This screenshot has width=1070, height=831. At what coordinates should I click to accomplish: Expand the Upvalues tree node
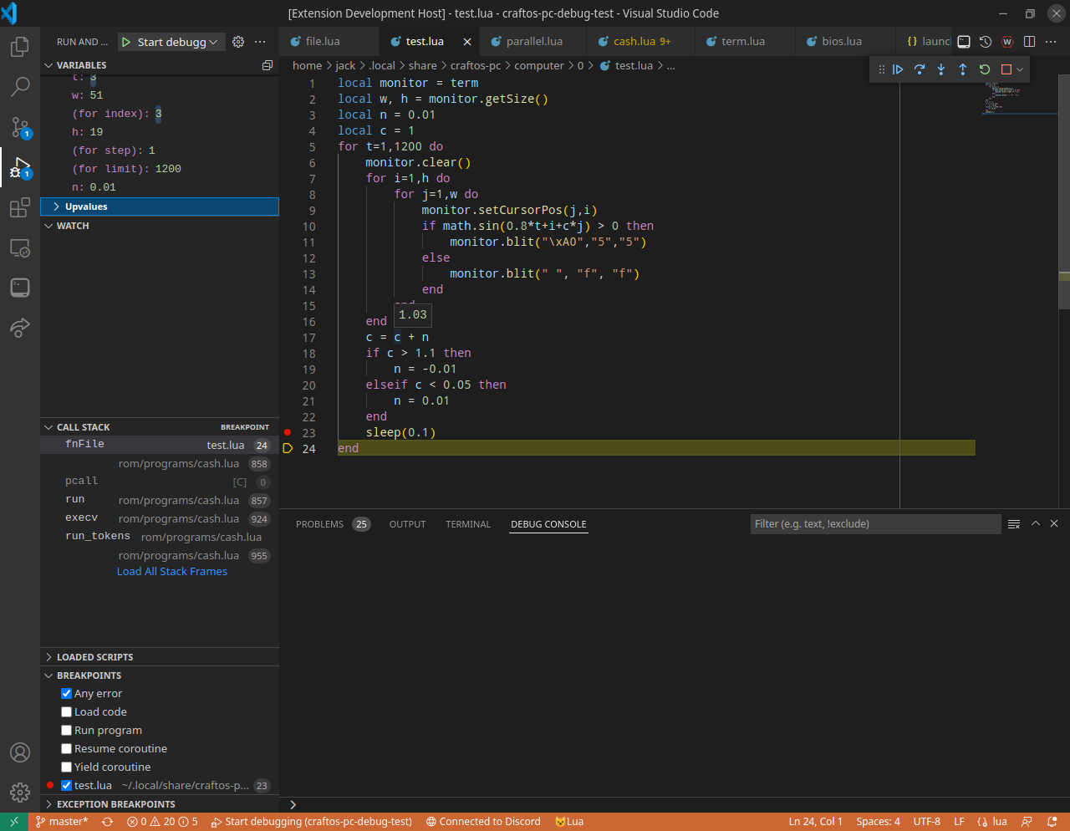(x=56, y=206)
